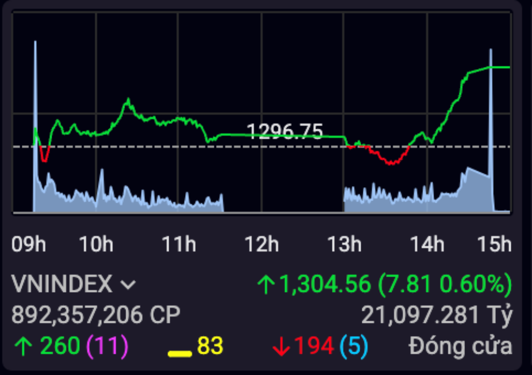Click the 892,357,206 CP trading volume
This screenshot has height=375, width=532.
pyautogui.click(x=96, y=315)
